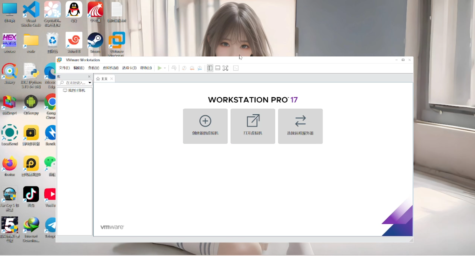The height and width of the screenshot is (256, 475).
Task: Minimize the VMware Workstation window
Action: pyautogui.click(x=397, y=60)
